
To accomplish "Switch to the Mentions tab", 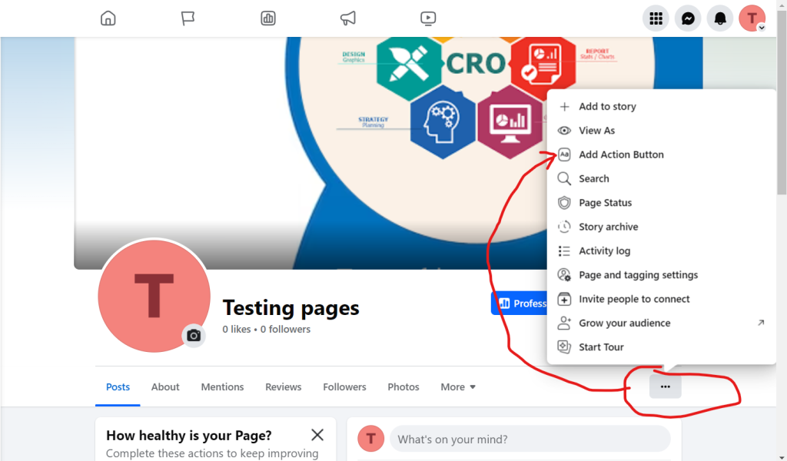I will point(222,386).
